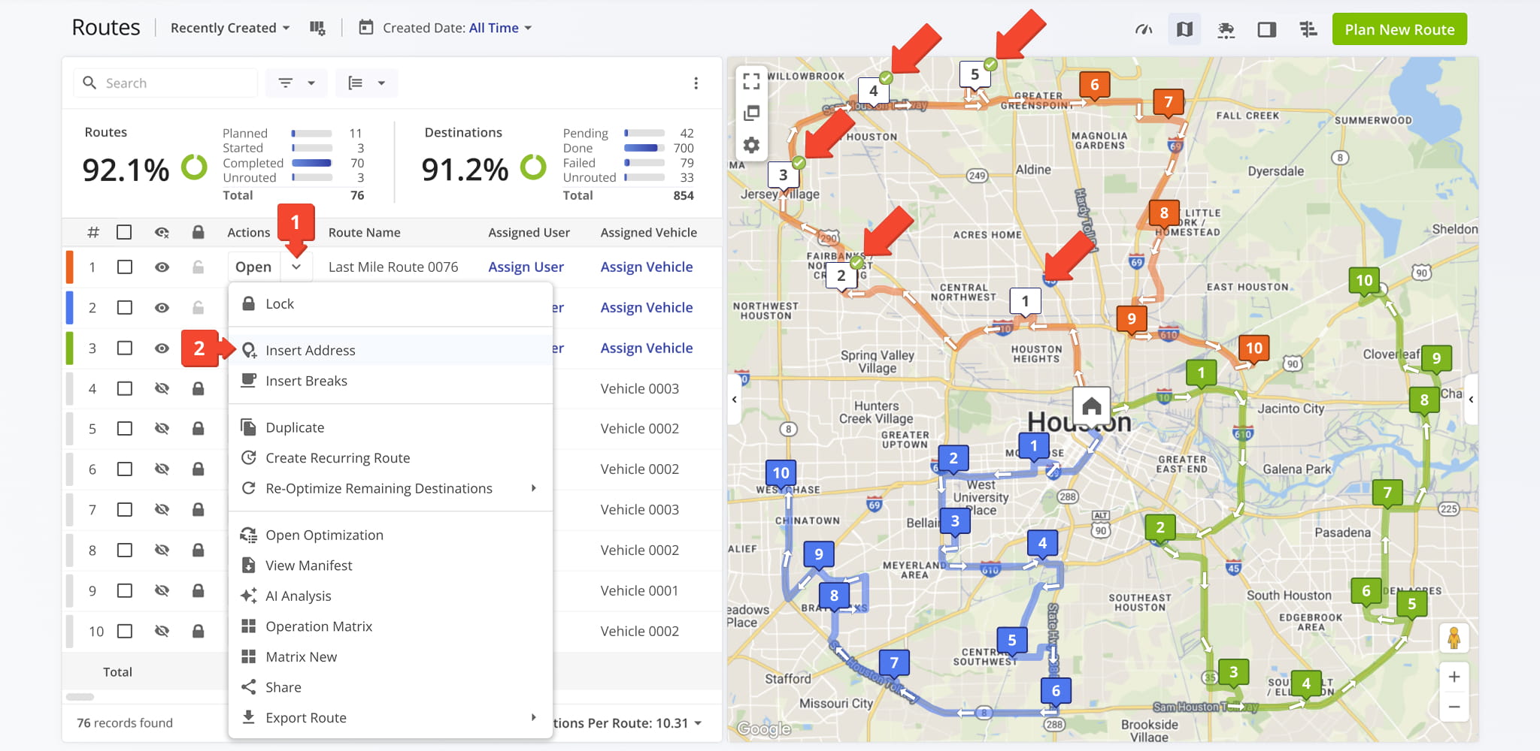Click the three-dot more options icon

(x=696, y=83)
